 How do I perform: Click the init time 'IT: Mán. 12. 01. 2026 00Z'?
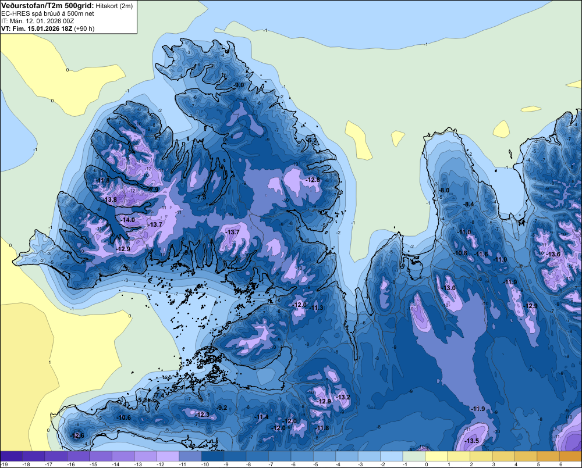point(37,21)
